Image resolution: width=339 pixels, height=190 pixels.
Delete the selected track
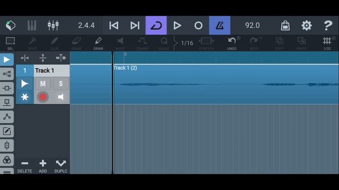click(x=25, y=166)
